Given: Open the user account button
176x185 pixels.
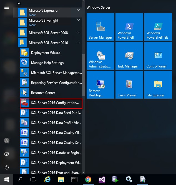Looking at the screenshot, I should coord(7,141).
